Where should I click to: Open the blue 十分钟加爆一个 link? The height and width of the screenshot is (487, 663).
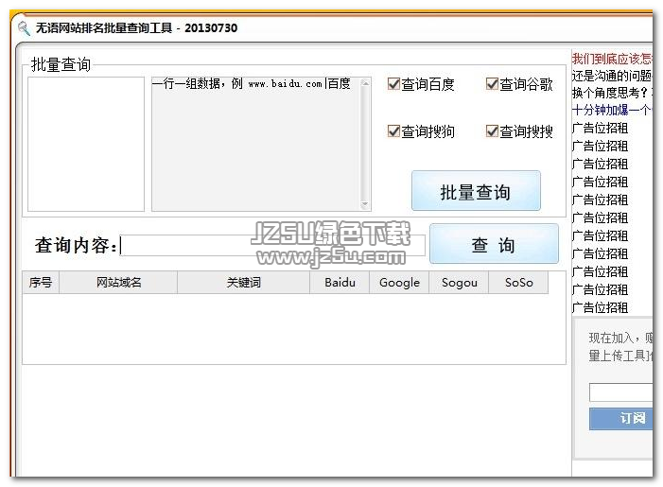(x=612, y=110)
